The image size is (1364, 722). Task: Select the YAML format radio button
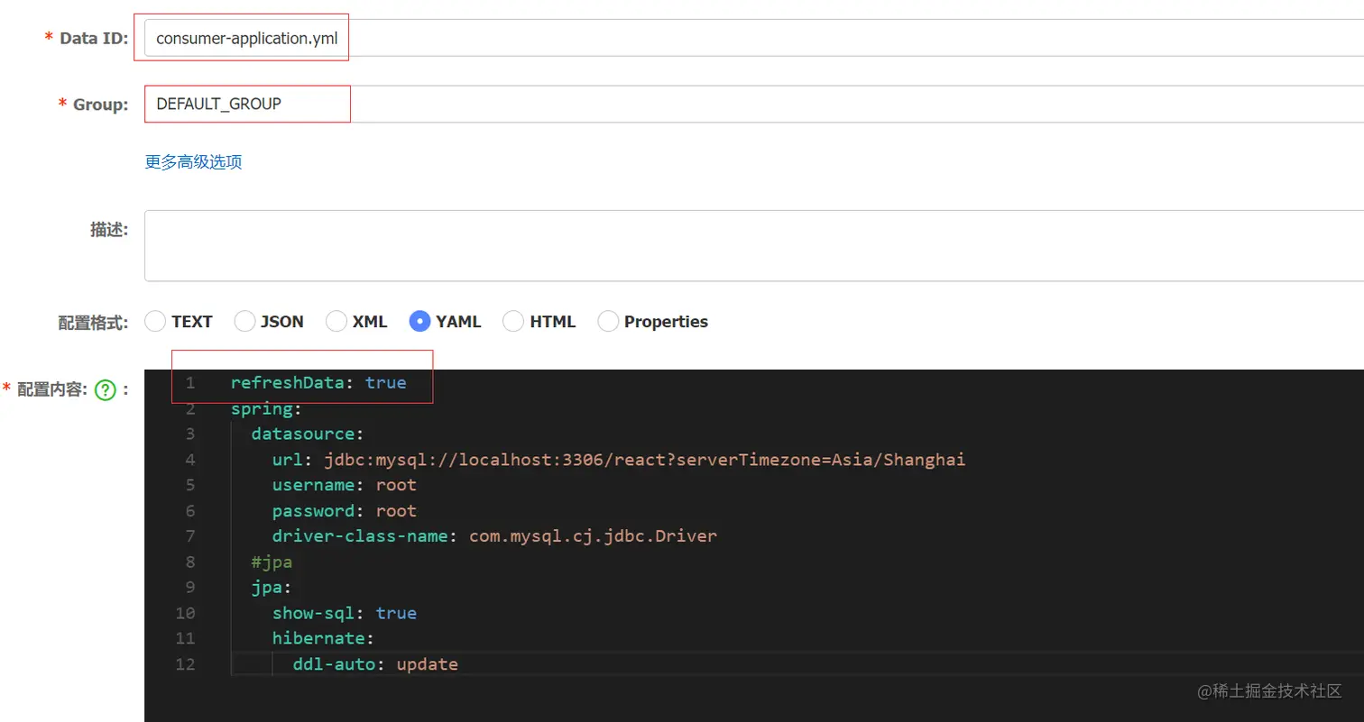point(419,321)
